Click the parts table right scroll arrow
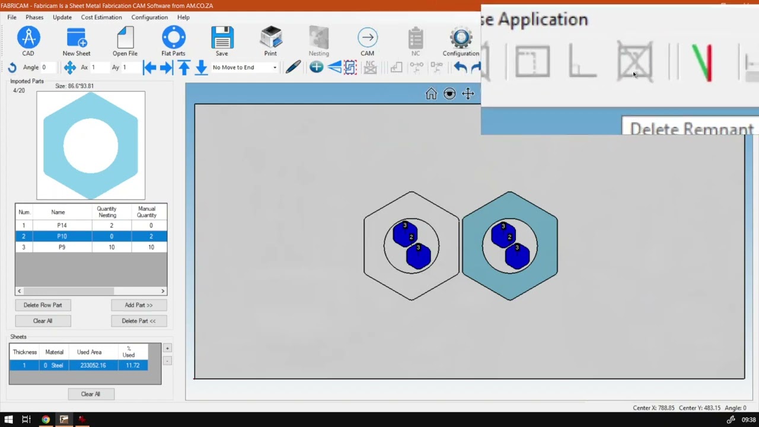 click(x=162, y=291)
